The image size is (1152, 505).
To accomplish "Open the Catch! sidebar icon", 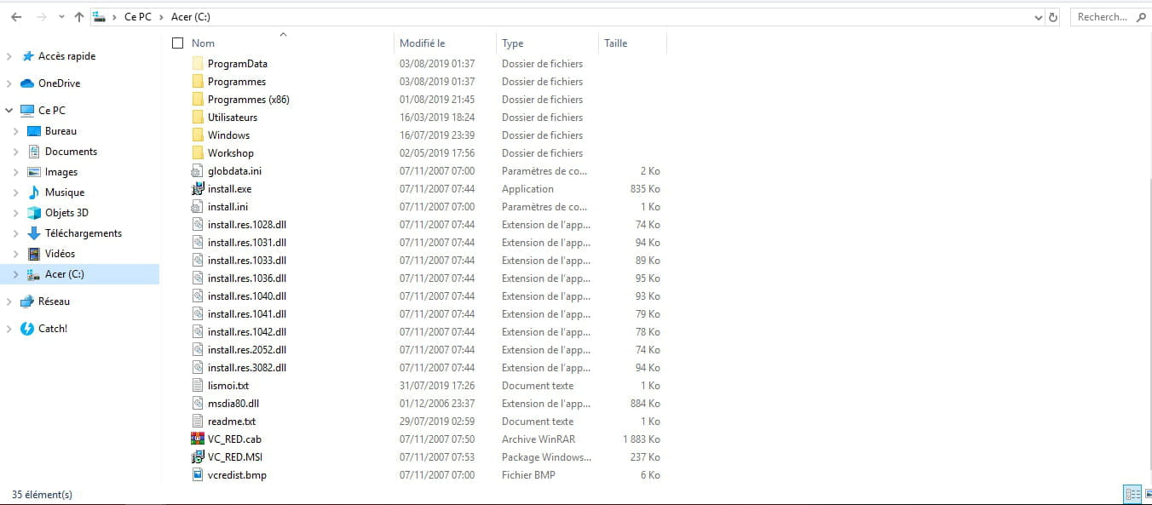I will pyautogui.click(x=26, y=329).
